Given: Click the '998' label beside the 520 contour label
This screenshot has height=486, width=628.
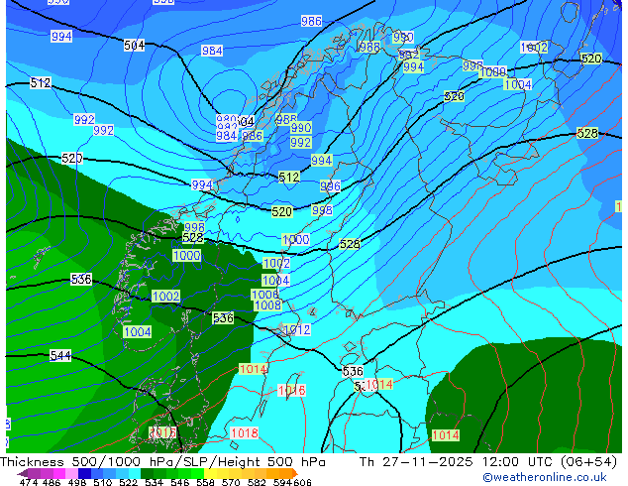Looking at the screenshot, I should (x=322, y=210).
